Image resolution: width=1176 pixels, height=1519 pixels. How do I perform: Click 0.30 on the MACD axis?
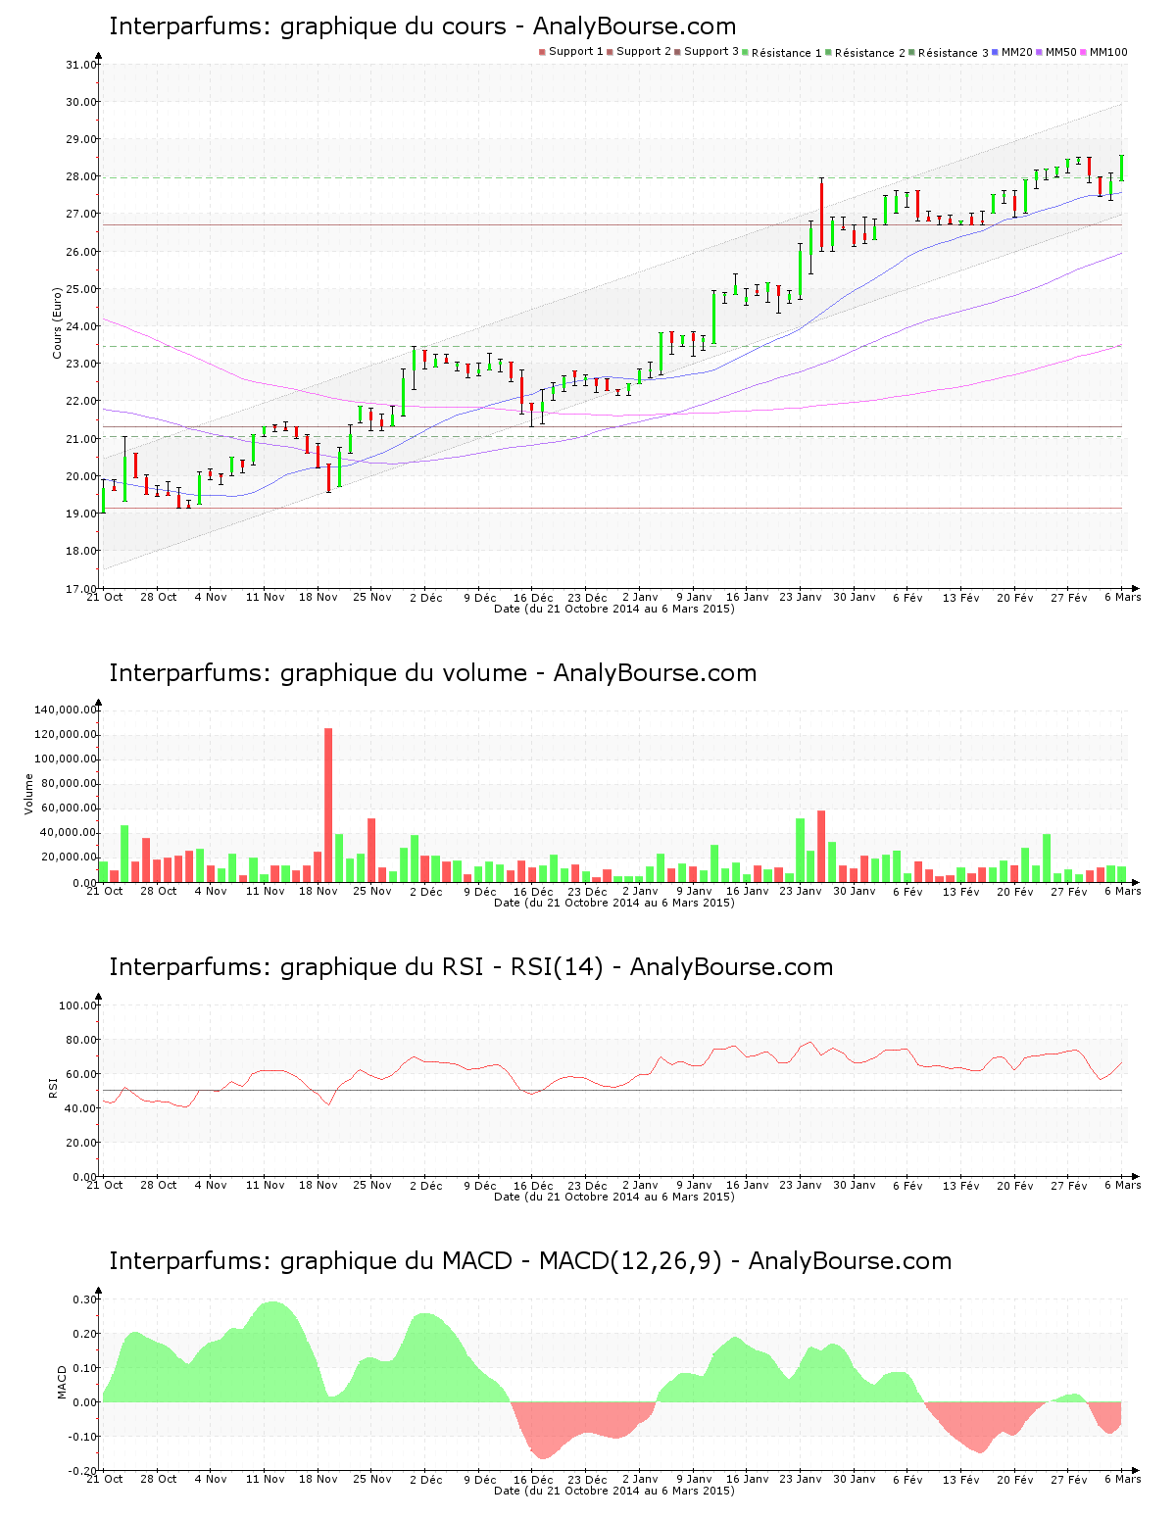point(84,1299)
